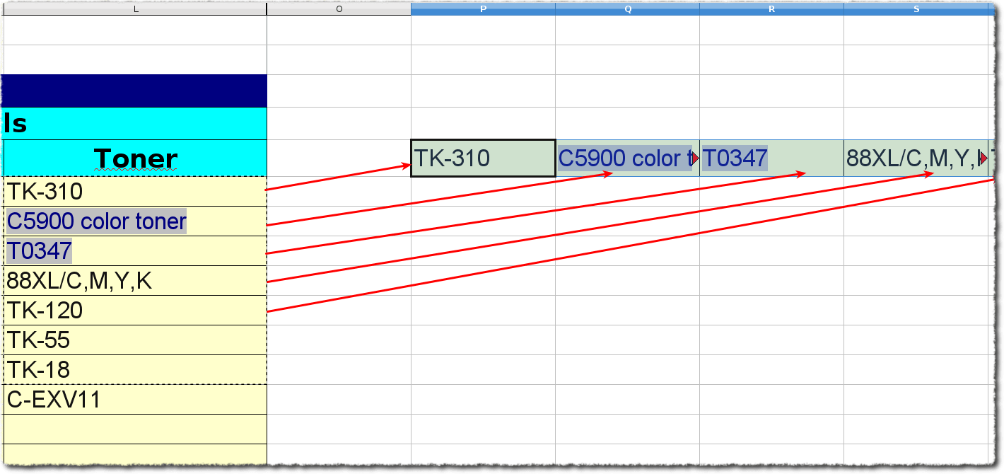
Task: Select column P header
Action: click(x=483, y=9)
